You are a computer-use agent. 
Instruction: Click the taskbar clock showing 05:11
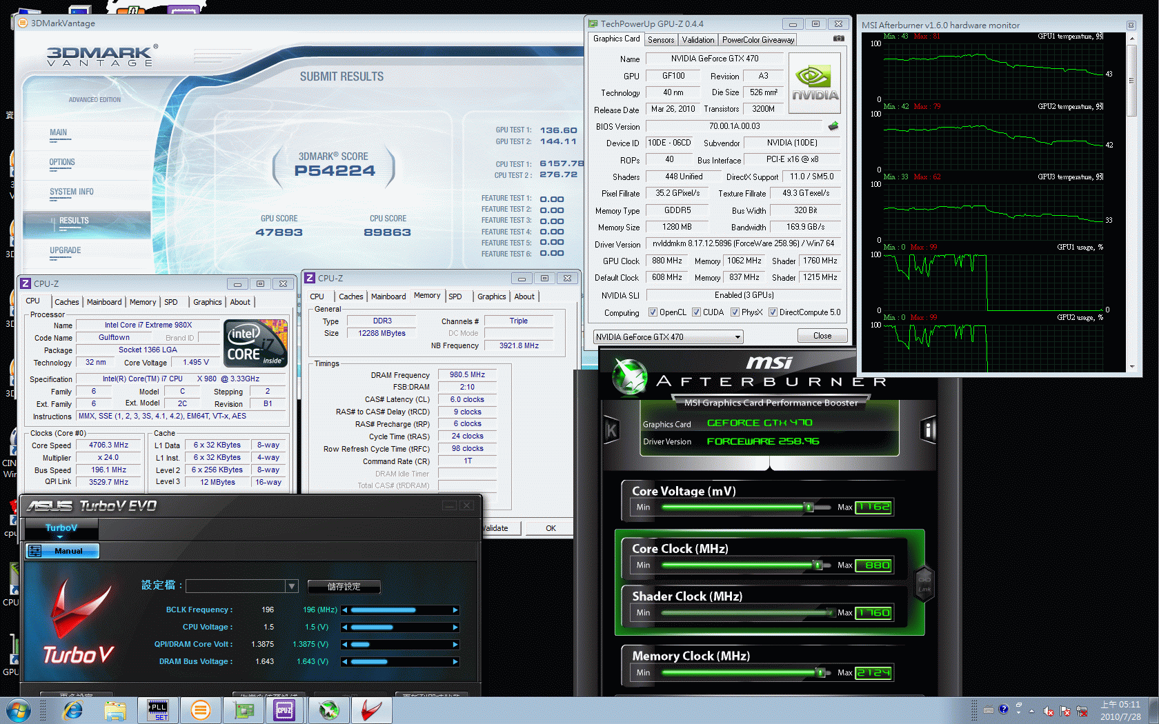point(1120,711)
